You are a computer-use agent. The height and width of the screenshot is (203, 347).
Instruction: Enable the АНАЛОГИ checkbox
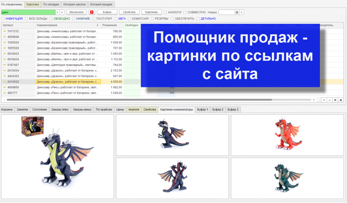pyautogui.click(x=165, y=13)
